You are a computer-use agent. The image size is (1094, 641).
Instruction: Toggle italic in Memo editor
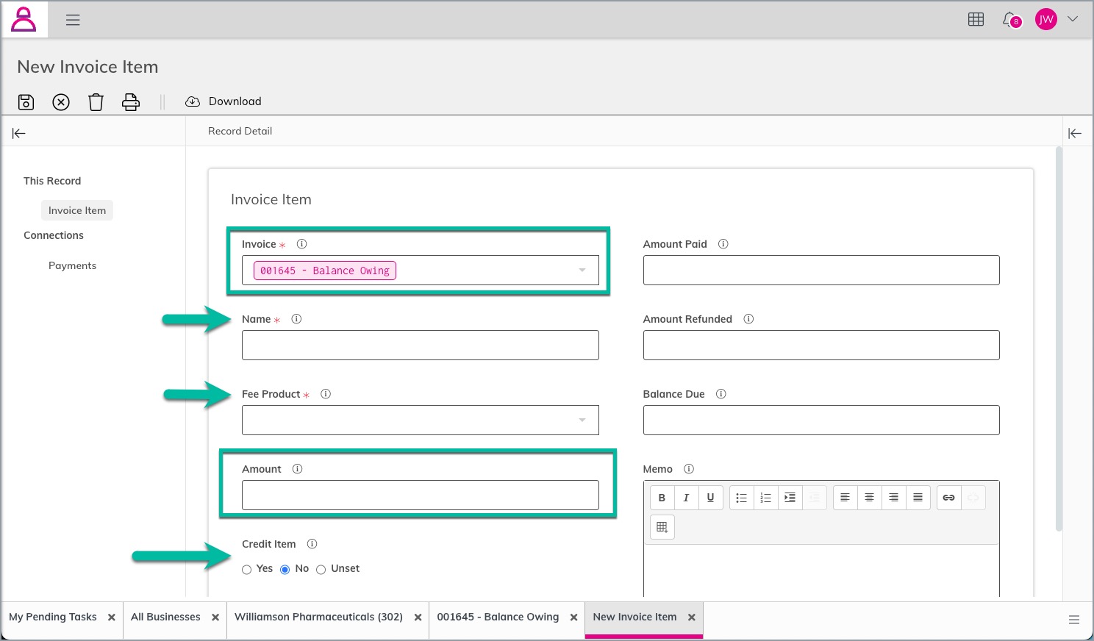(x=686, y=498)
